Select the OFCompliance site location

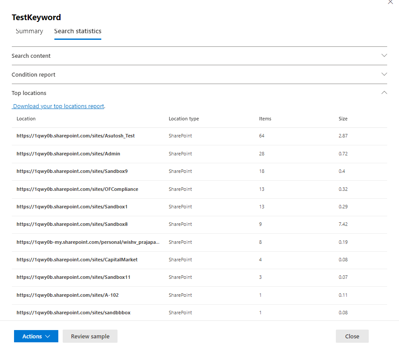77,190
